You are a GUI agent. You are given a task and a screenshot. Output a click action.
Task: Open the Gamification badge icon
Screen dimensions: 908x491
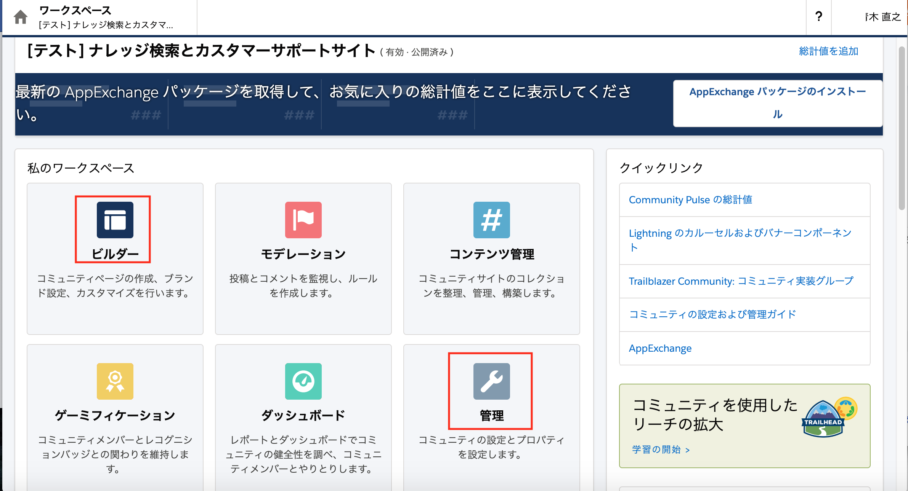(x=115, y=381)
